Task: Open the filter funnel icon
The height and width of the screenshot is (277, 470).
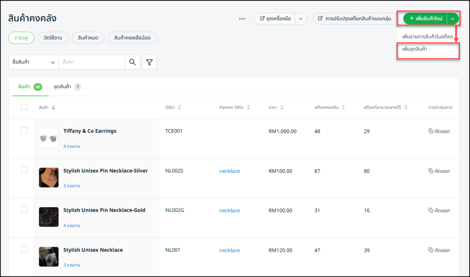Action: coord(149,62)
